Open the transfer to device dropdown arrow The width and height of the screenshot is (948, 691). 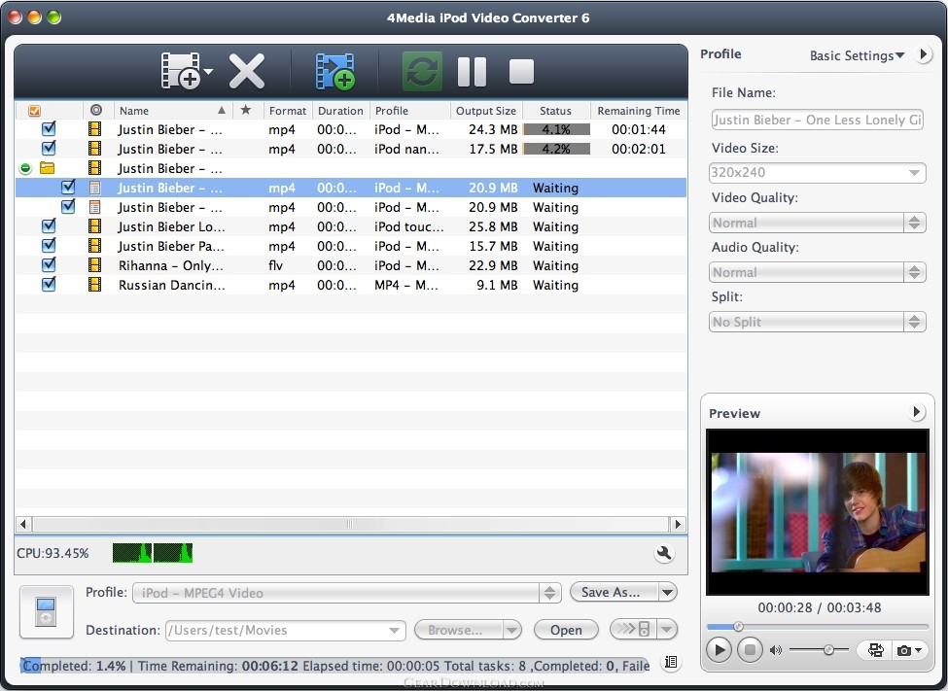pos(667,630)
